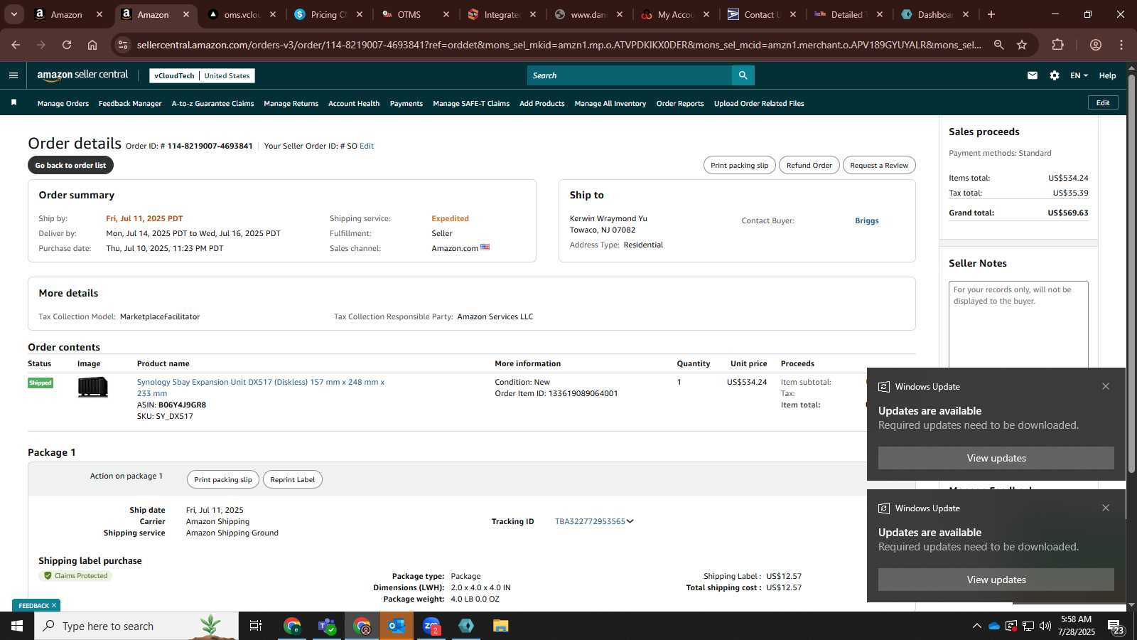The image size is (1137, 640).
Task: Close the FEEDBACK tag
Action: coord(54,605)
